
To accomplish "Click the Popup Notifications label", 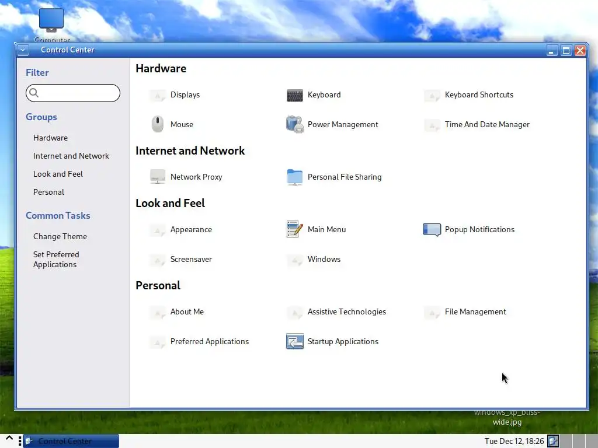I will pos(479,230).
